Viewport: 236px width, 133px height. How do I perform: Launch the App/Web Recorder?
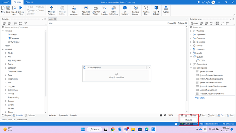pos(86,10)
